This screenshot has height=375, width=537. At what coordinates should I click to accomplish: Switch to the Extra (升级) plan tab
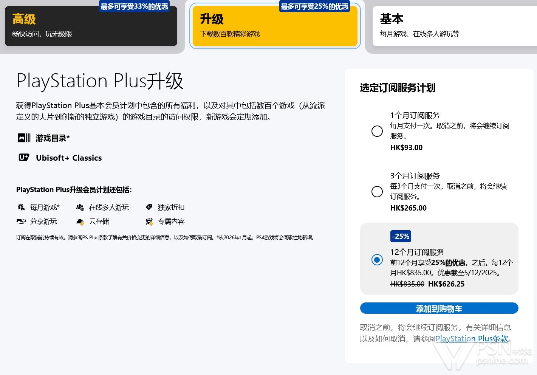pos(275,26)
